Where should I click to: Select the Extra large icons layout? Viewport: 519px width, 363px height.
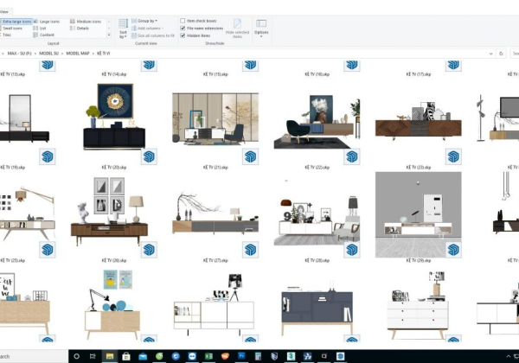(x=17, y=21)
